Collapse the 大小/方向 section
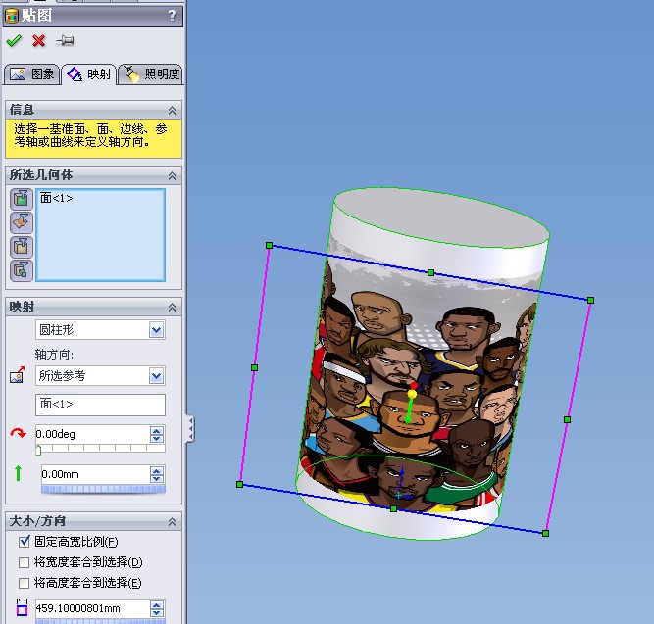654x624 pixels. (172, 521)
